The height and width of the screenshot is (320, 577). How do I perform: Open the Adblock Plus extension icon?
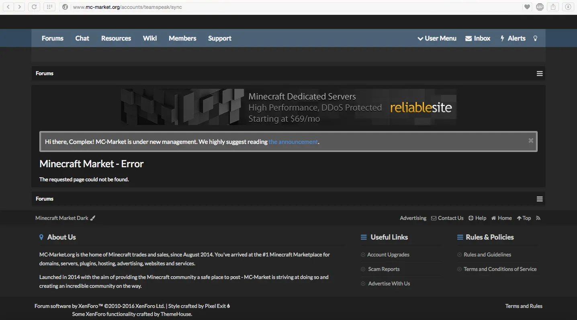point(540,7)
